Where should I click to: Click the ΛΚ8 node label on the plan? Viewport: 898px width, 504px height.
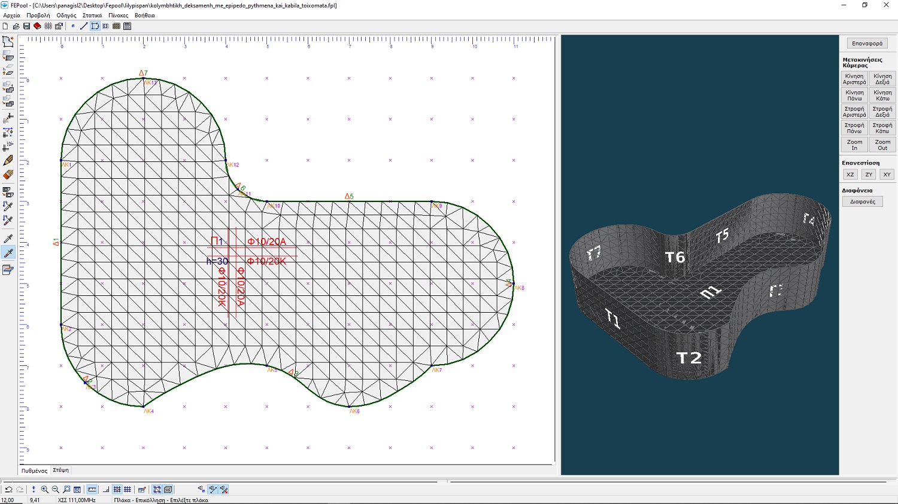[519, 288]
